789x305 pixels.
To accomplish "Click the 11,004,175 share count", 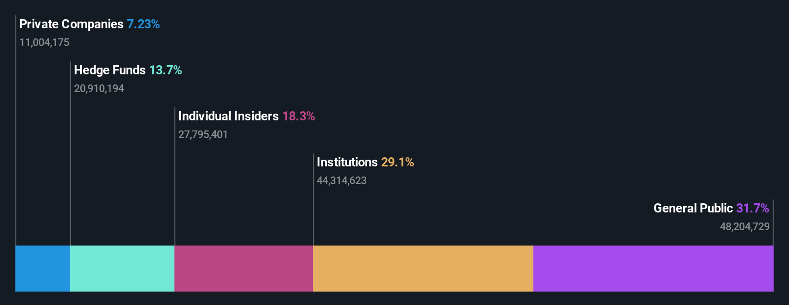I will (44, 43).
